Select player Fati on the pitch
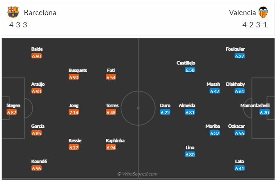 point(111,71)
